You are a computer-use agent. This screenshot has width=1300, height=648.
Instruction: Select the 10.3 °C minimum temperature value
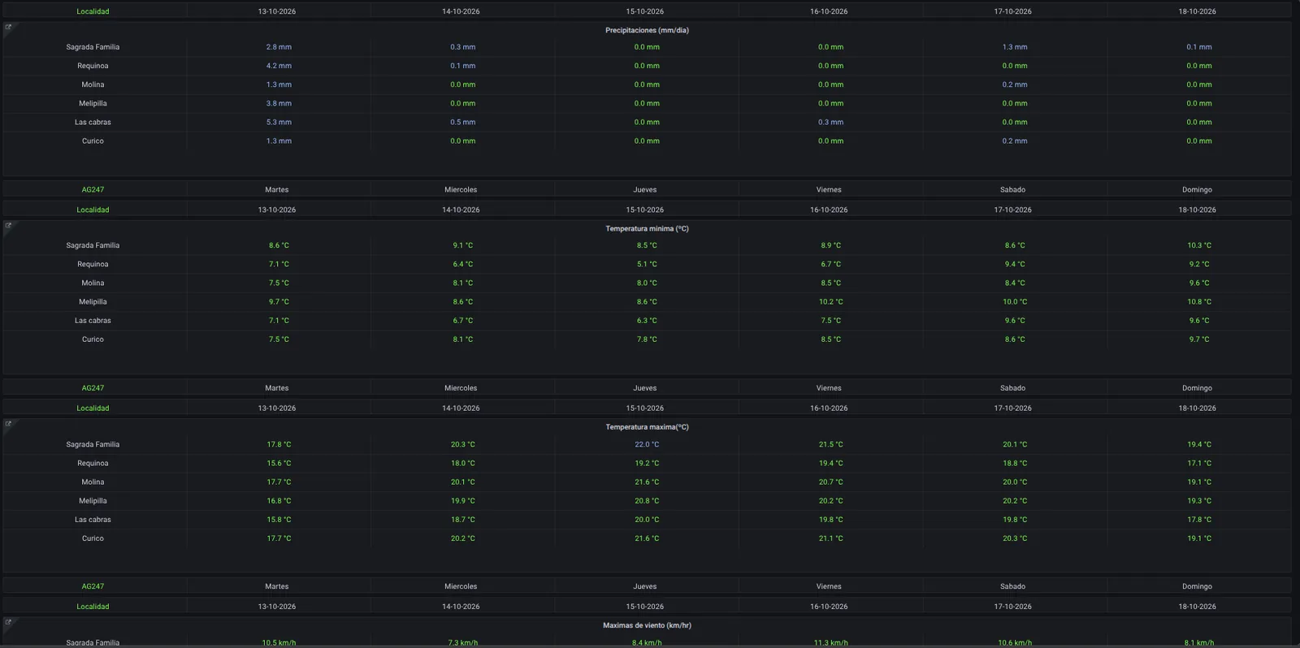click(1199, 245)
